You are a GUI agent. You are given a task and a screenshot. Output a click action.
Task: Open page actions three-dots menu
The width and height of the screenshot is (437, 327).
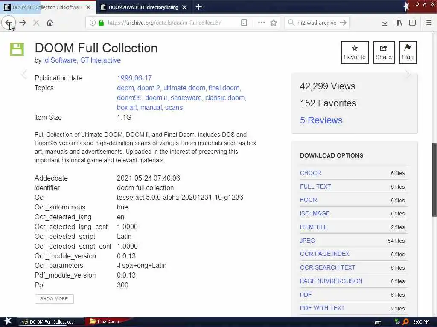tap(262, 23)
